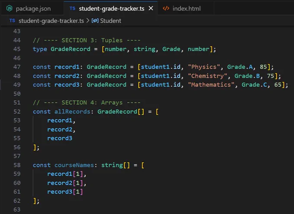Click student1.id on line 47
This screenshot has width=294, height=214.
[161, 67]
